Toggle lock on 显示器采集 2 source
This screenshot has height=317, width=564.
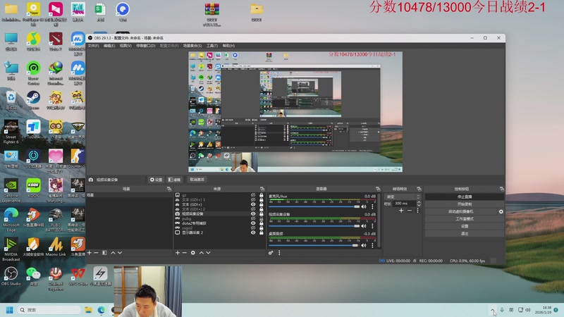click(x=262, y=232)
